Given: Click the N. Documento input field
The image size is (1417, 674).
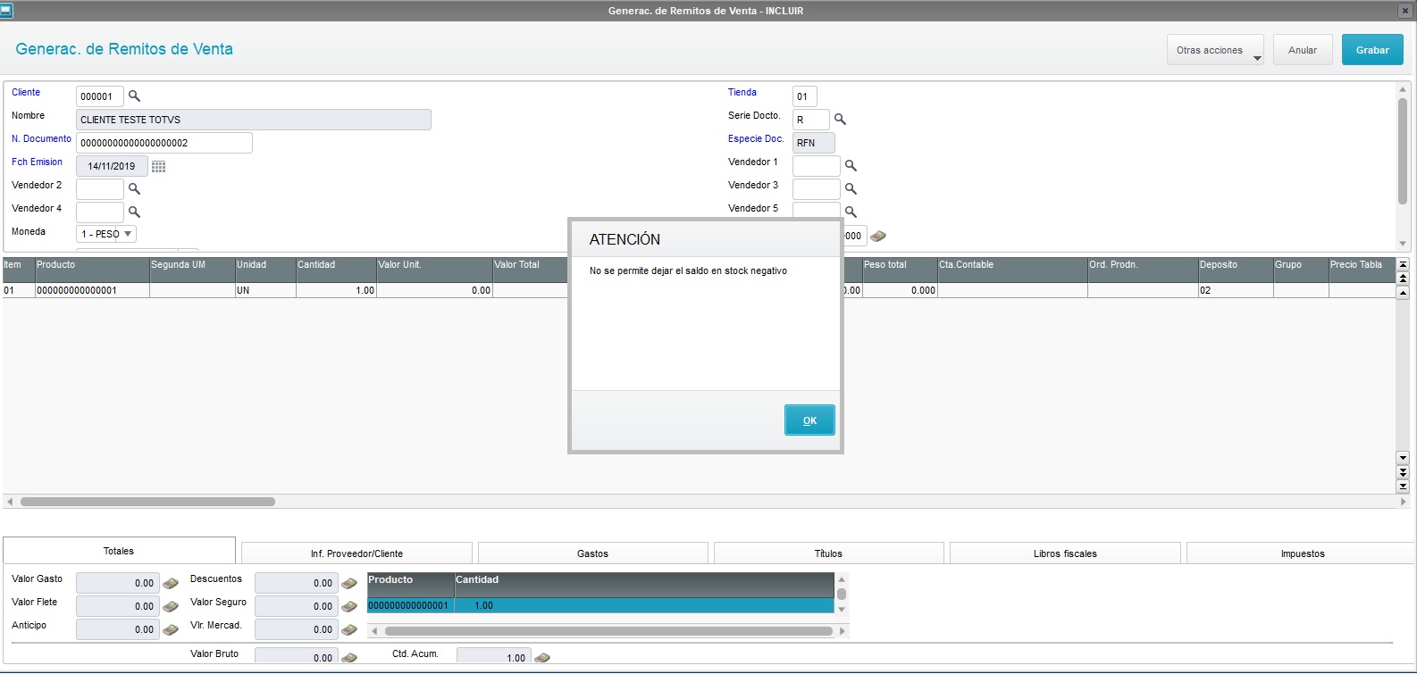Looking at the screenshot, I should point(164,143).
